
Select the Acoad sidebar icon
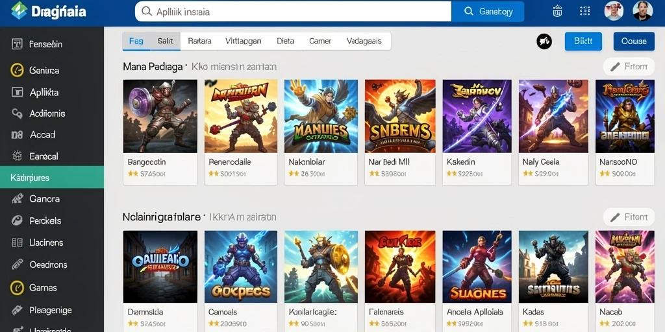tap(16, 135)
